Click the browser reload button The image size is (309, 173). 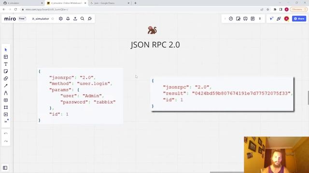(15, 10)
